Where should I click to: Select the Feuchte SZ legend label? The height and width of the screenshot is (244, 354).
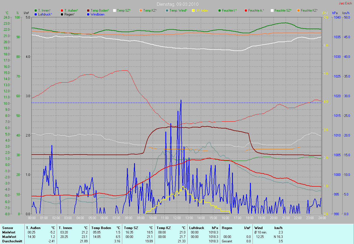pyautogui.click(x=283, y=11)
